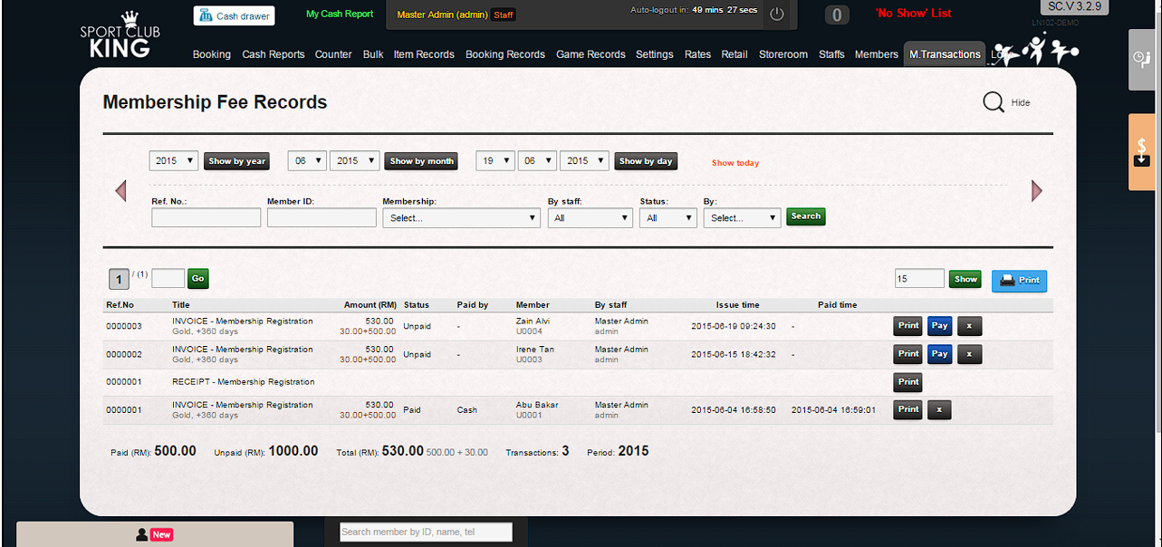Delete invoice 0000003 with x button
This screenshot has height=547, width=1162.
969,326
